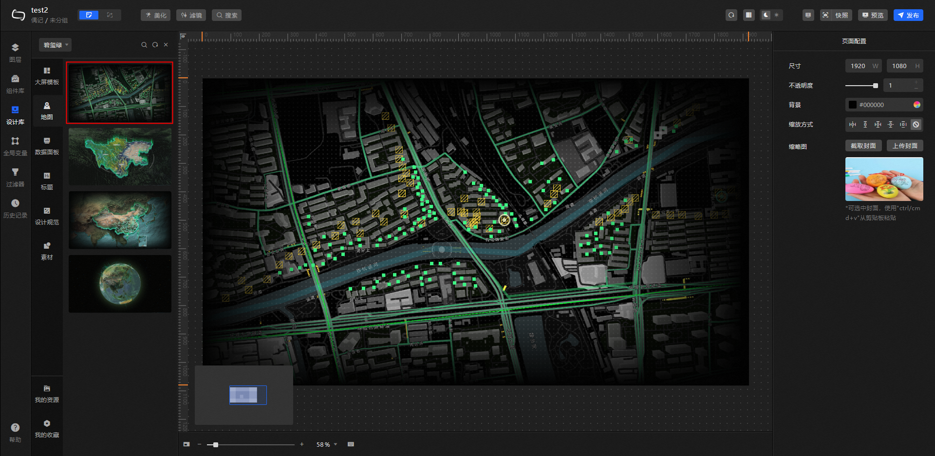The image size is (935, 456).
Task: Switch to light theme with sun icon
Action: 777,15
